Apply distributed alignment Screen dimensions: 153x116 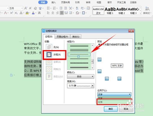tap(66, 13)
